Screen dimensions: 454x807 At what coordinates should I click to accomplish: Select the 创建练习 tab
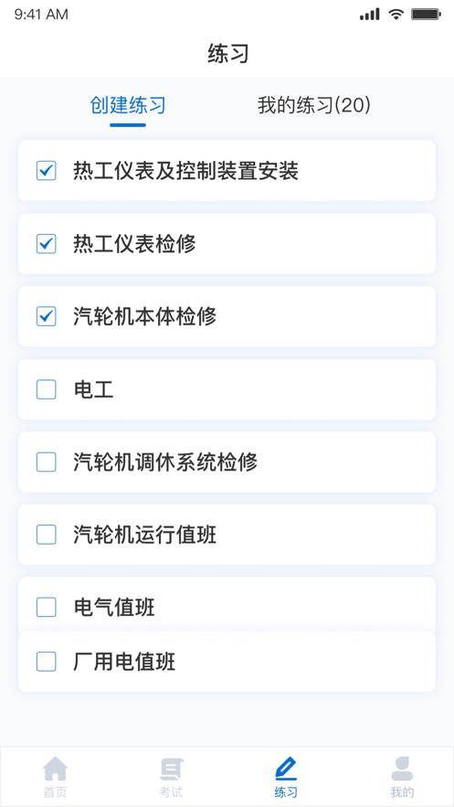click(128, 105)
